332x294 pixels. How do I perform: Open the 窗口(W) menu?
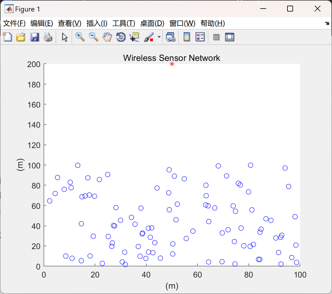click(x=182, y=23)
